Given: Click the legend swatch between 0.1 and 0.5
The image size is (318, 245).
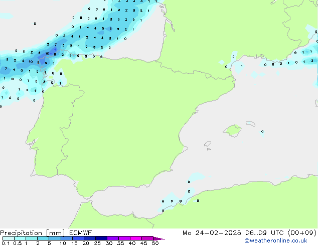Looking at the screenshot, I should 9,238.
